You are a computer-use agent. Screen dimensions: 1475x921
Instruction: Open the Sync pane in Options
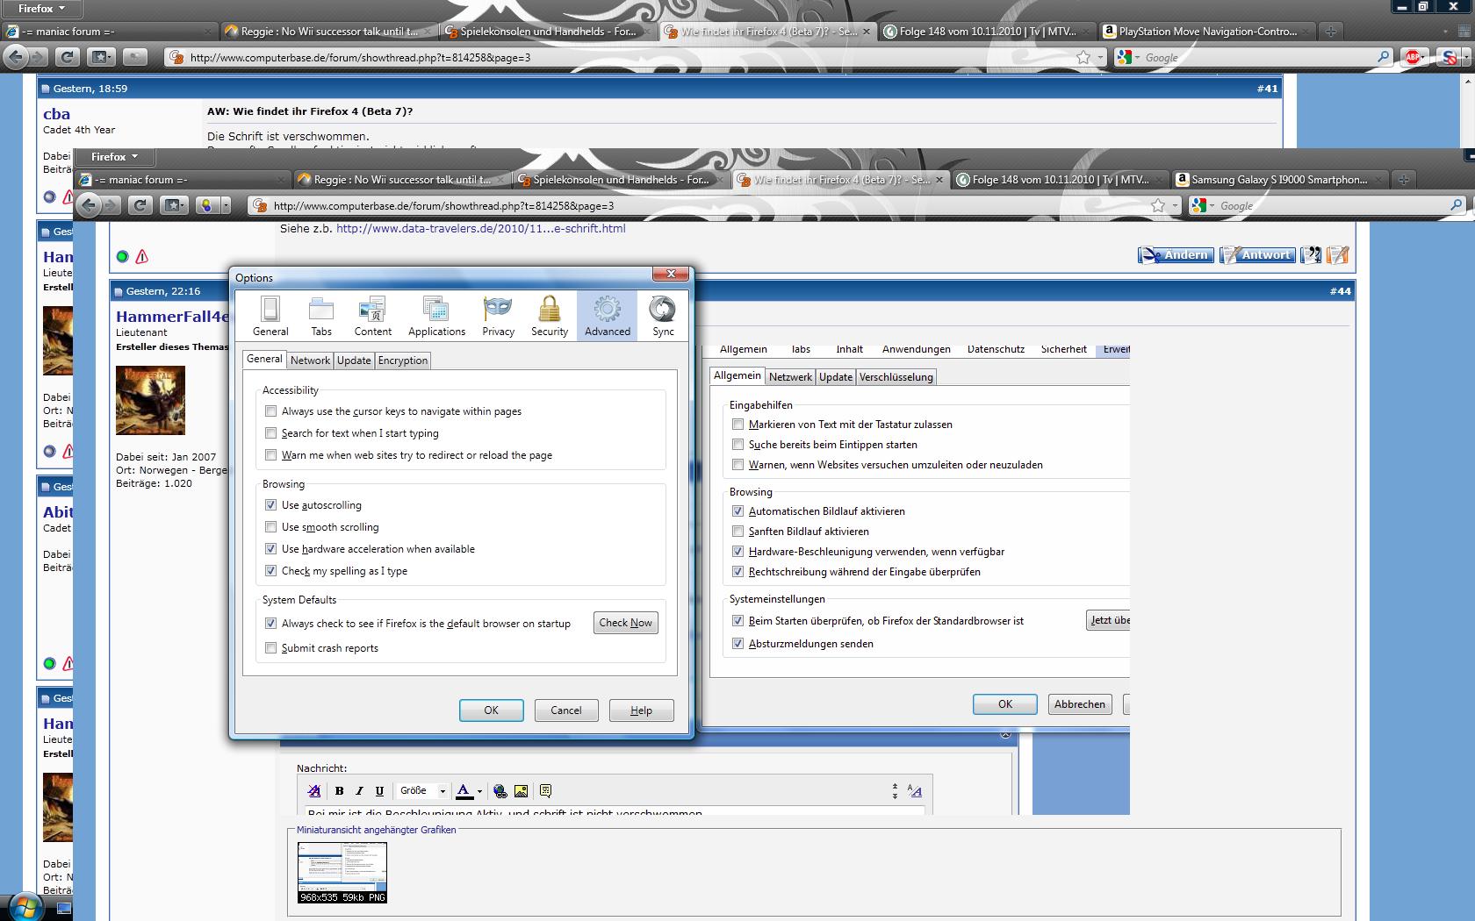click(663, 316)
